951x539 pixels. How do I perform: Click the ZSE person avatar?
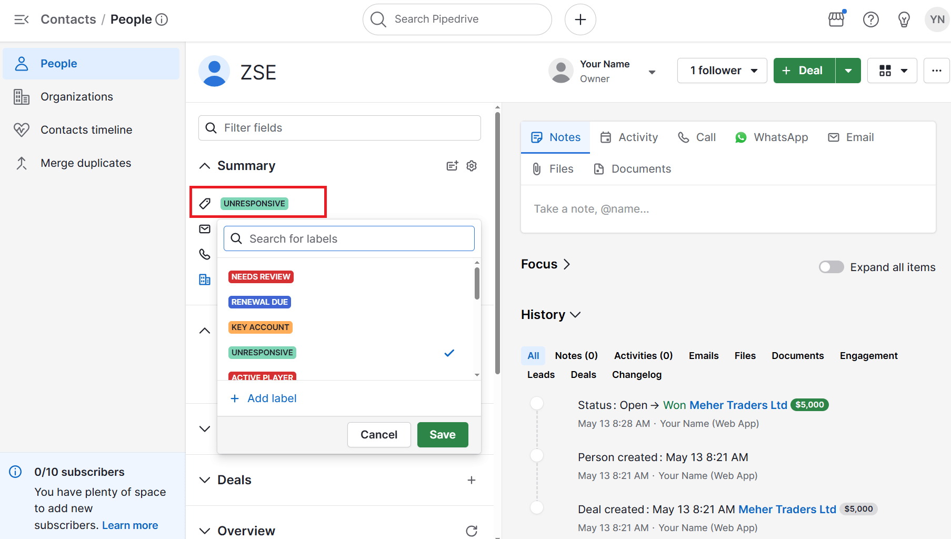tap(214, 71)
